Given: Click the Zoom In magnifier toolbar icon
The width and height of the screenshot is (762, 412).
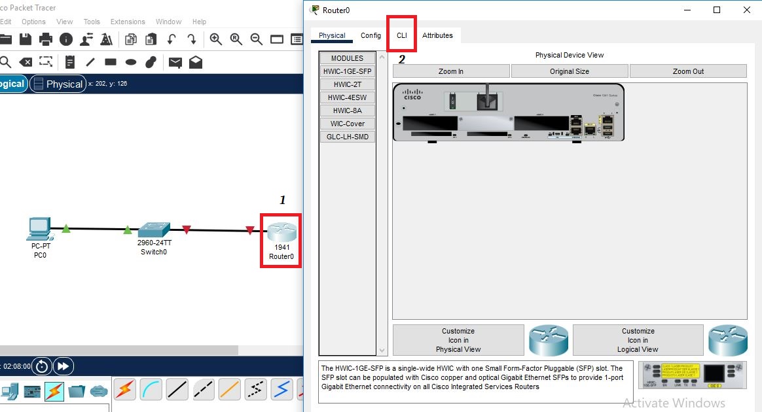Looking at the screenshot, I should pos(215,39).
